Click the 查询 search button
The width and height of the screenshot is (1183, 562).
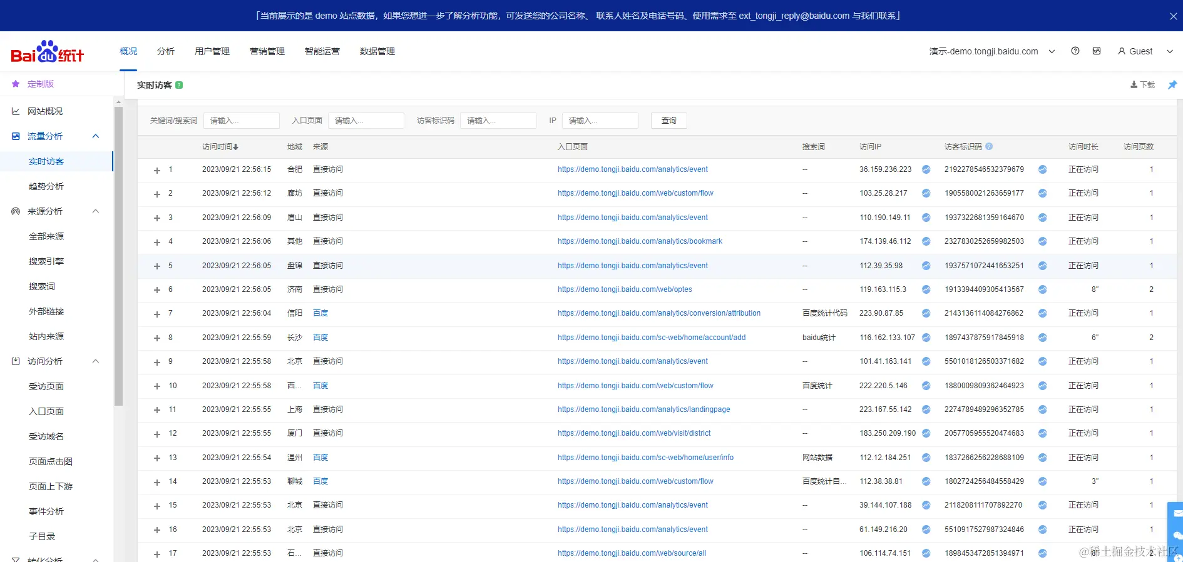pos(669,121)
